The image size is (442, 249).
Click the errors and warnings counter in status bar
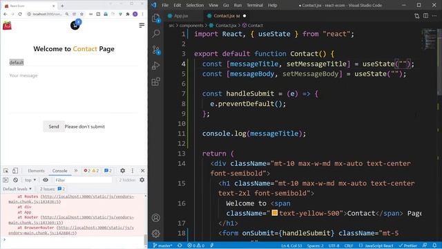point(196,246)
